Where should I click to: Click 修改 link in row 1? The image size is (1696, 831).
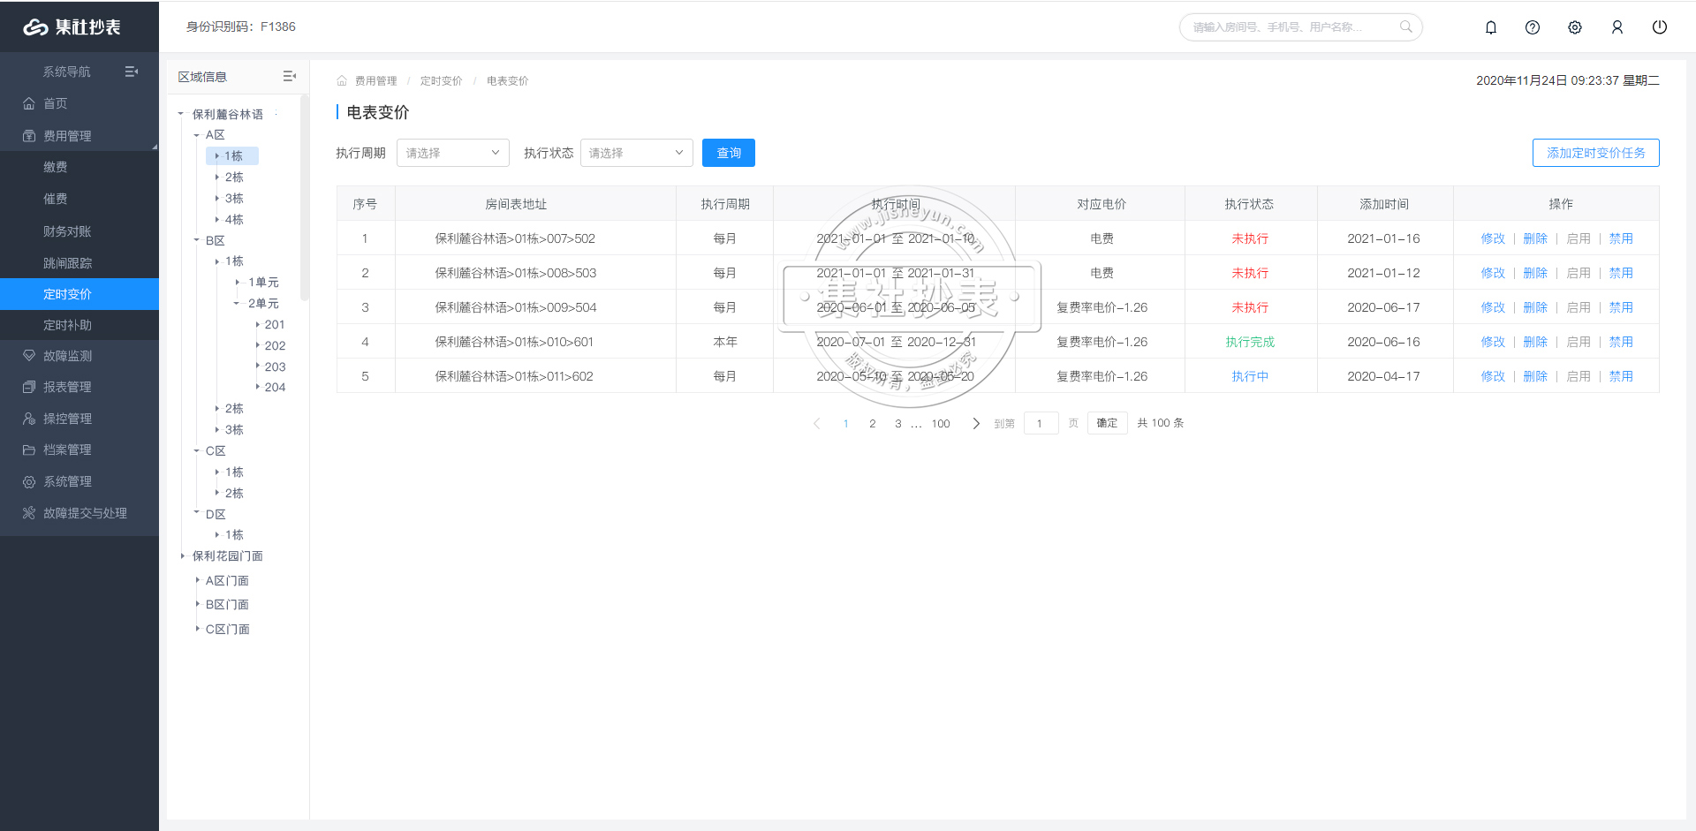(1493, 238)
